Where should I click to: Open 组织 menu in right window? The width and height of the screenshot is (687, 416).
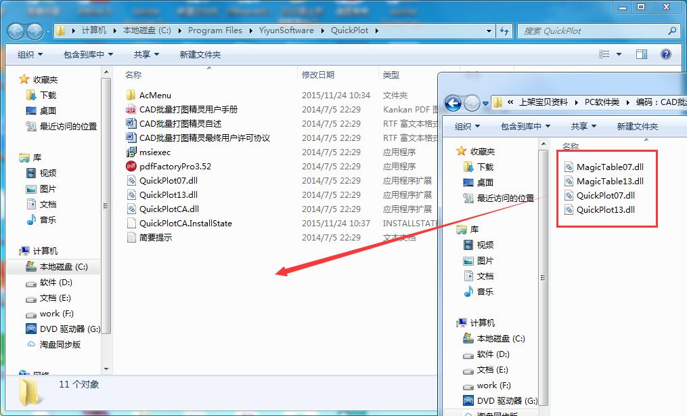coord(466,126)
